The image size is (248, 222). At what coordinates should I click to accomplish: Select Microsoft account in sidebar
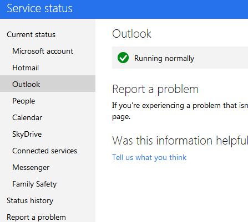(x=43, y=51)
